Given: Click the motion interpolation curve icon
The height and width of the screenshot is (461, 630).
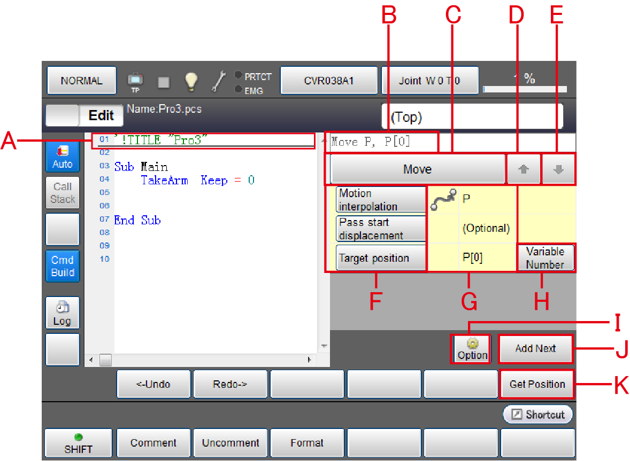Looking at the screenshot, I should [x=444, y=199].
